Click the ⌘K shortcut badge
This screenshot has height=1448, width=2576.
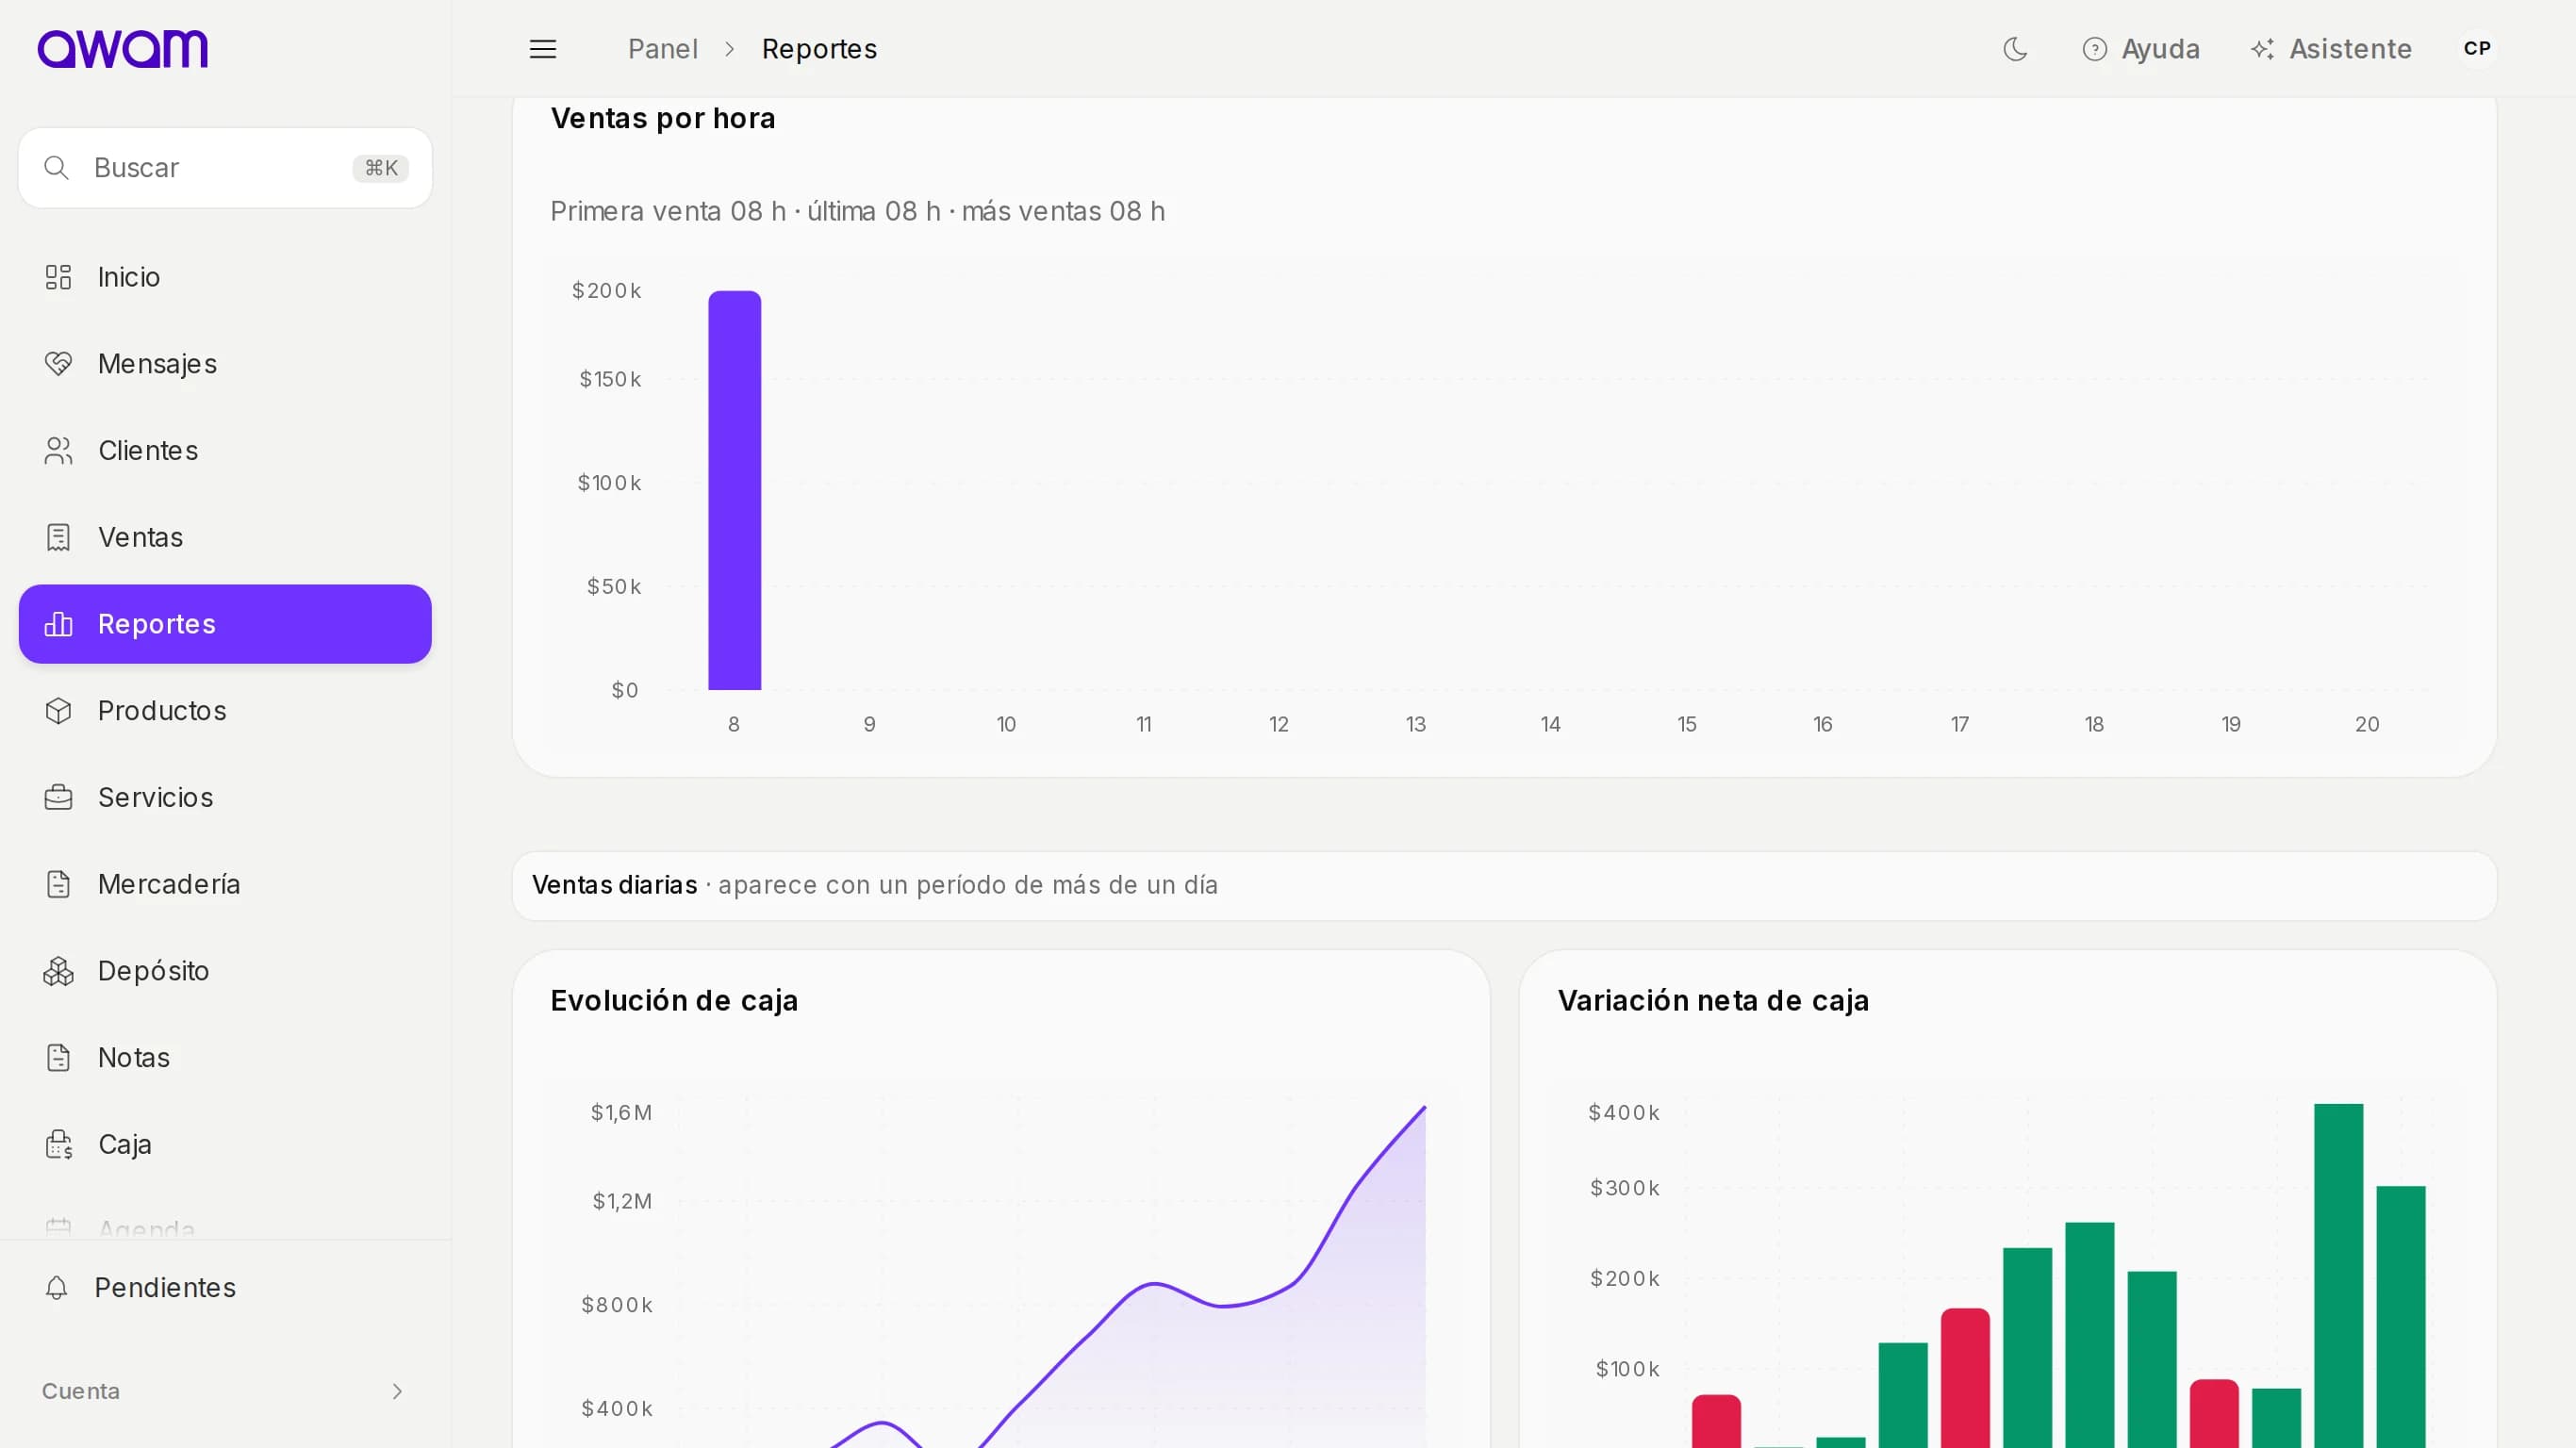[381, 168]
